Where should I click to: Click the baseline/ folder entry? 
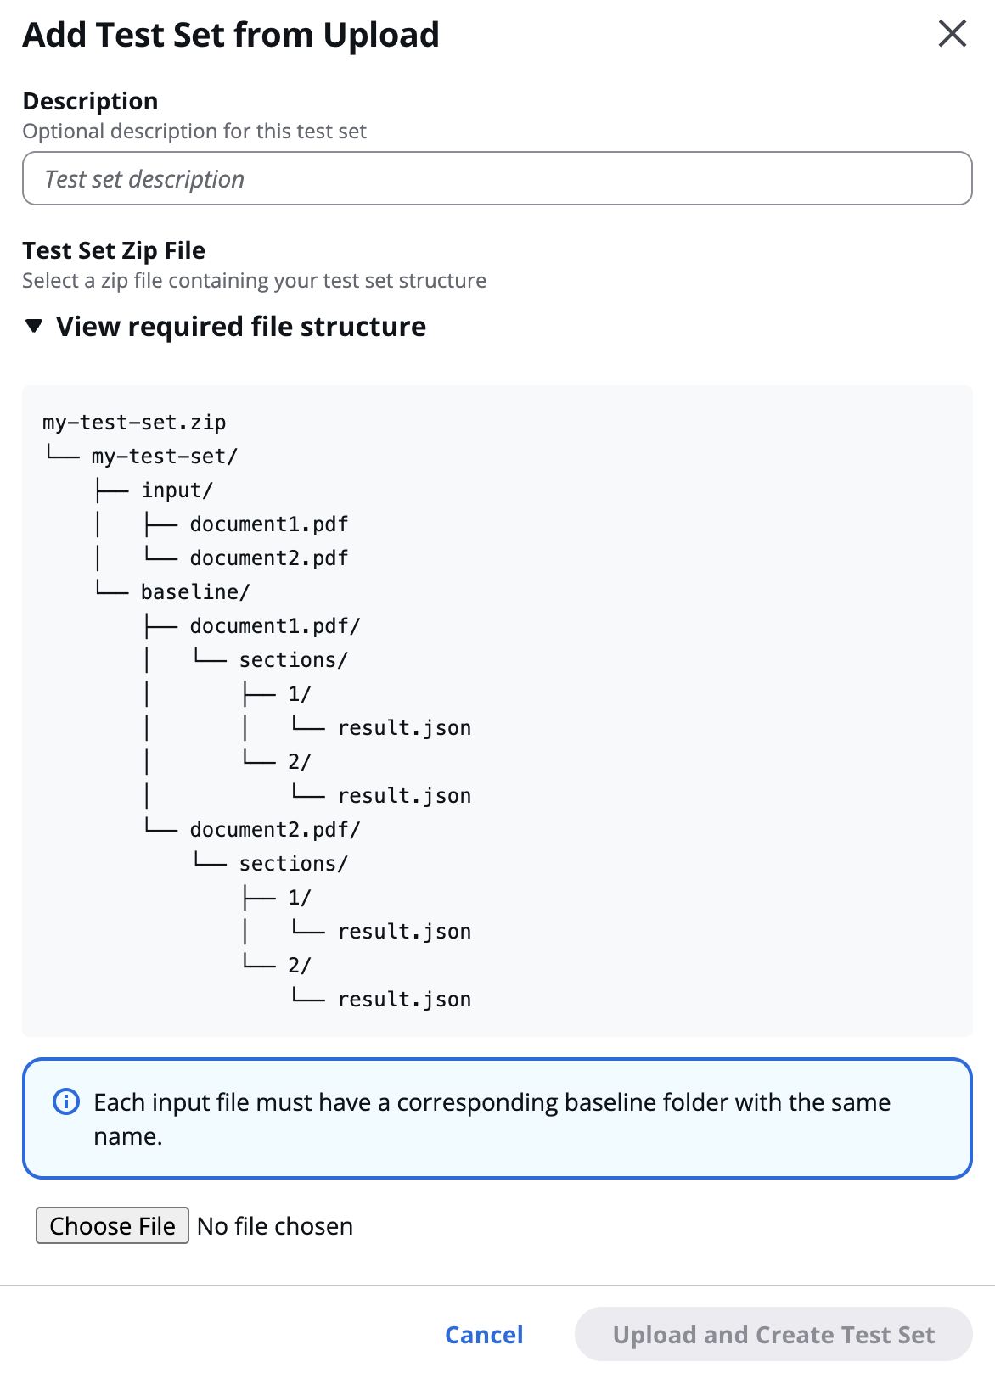(195, 592)
